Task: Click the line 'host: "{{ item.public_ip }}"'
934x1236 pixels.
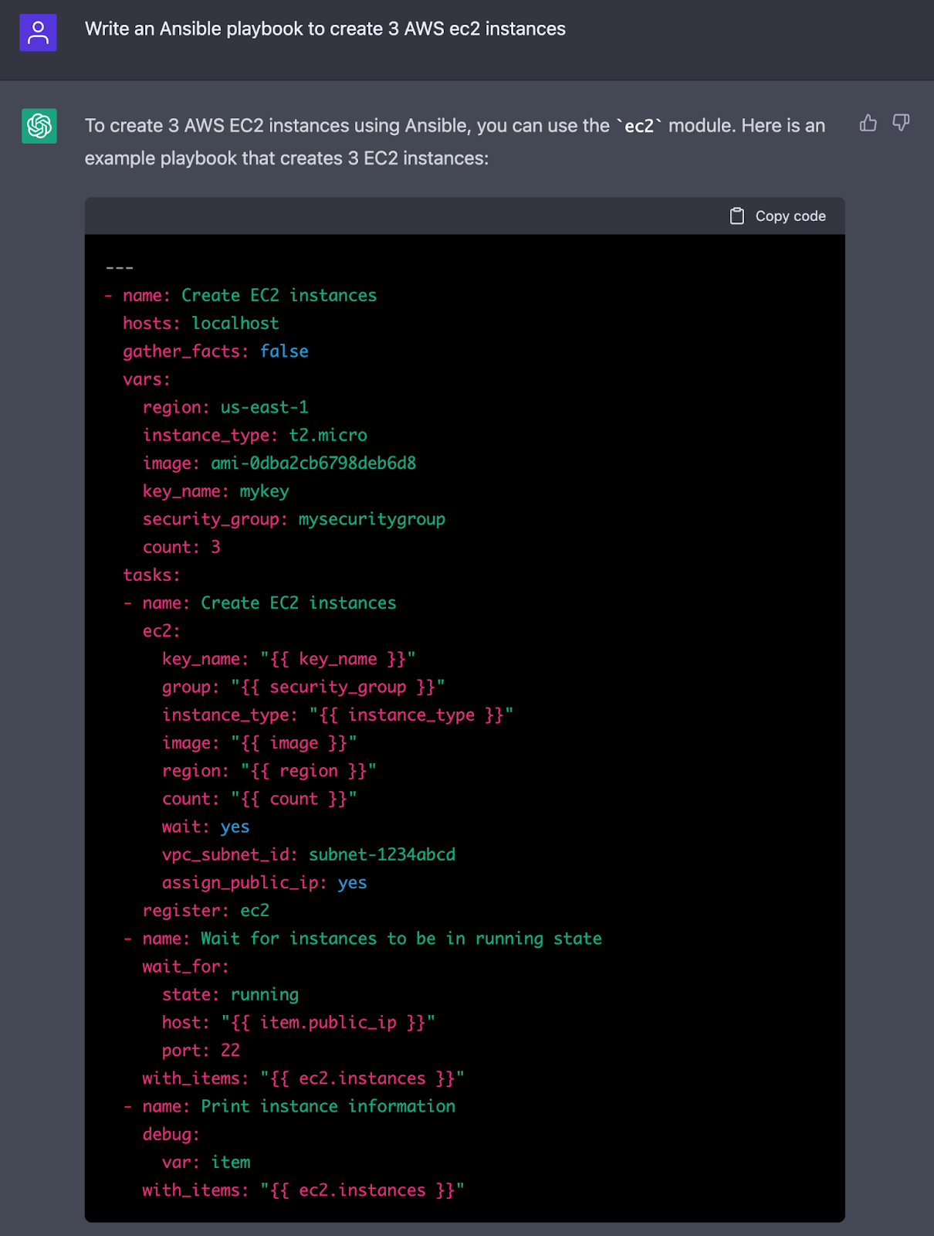Action: [299, 1023]
